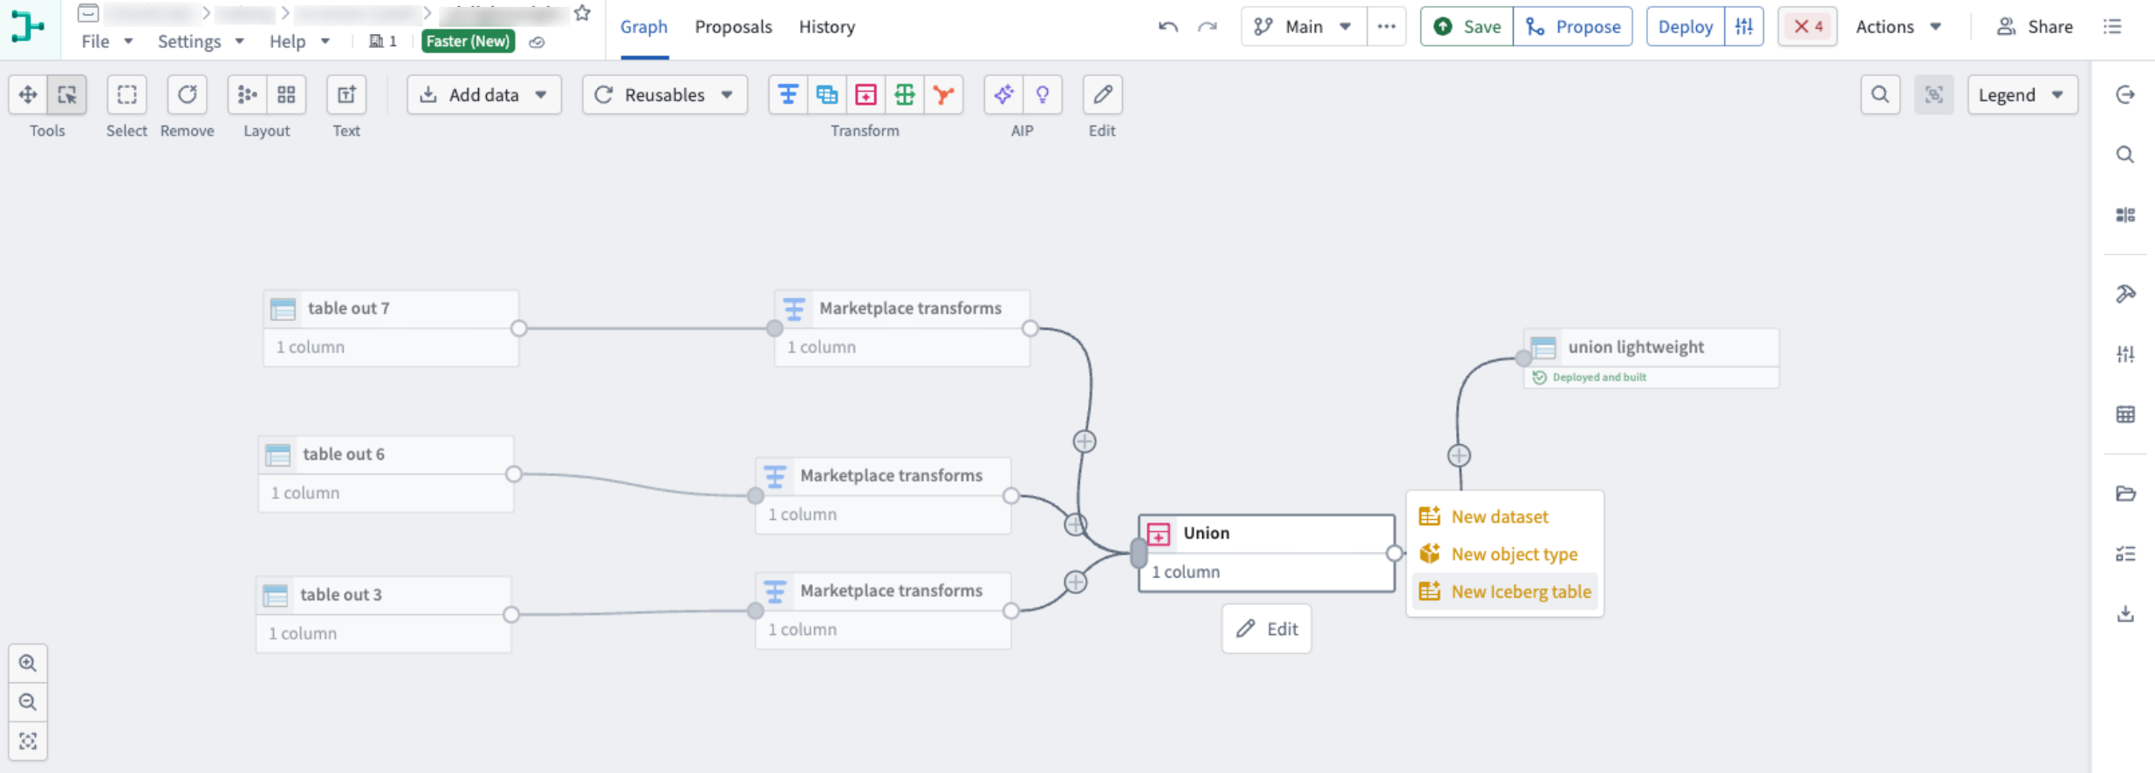Click the red Union icon in the toolbar
Screen dimensions: 2155x773
[x=865, y=94]
